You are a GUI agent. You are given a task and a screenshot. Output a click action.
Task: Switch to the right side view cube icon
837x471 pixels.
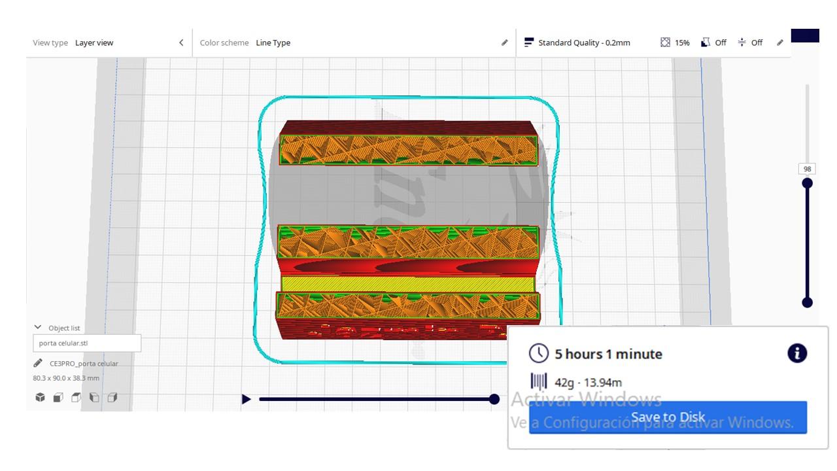(x=112, y=397)
